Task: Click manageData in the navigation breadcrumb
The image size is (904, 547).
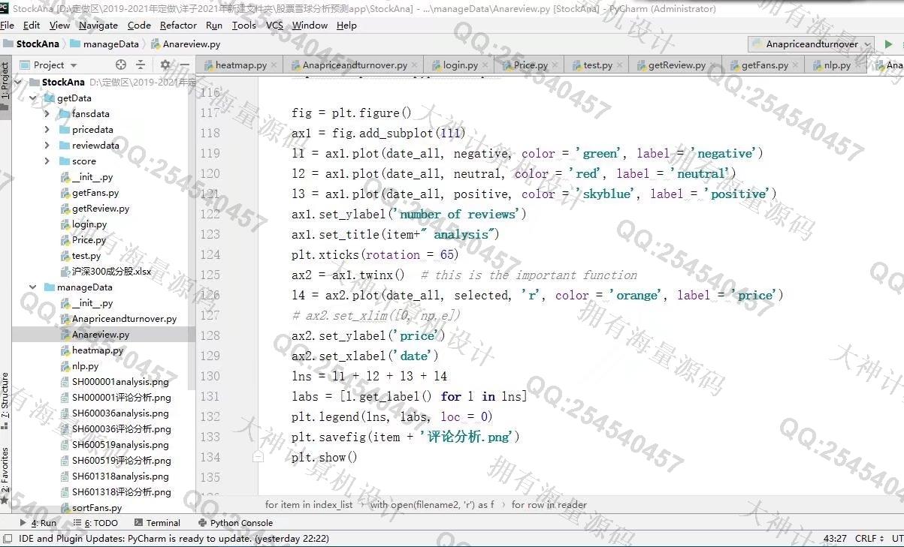Action: pos(104,44)
